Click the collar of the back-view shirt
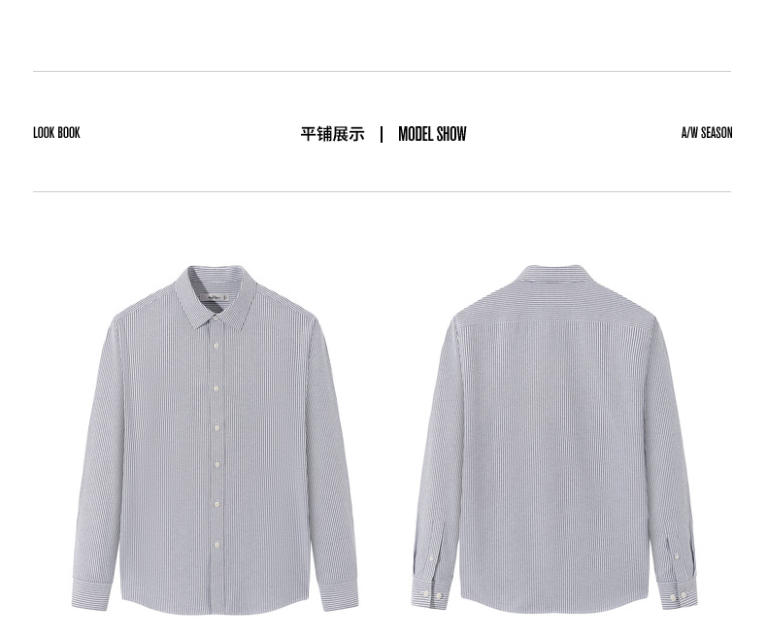The height and width of the screenshot is (637, 767). tap(554, 274)
